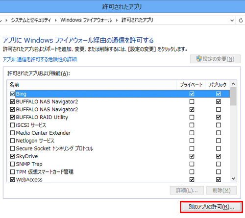Click the プライベート column header

(x=191, y=85)
